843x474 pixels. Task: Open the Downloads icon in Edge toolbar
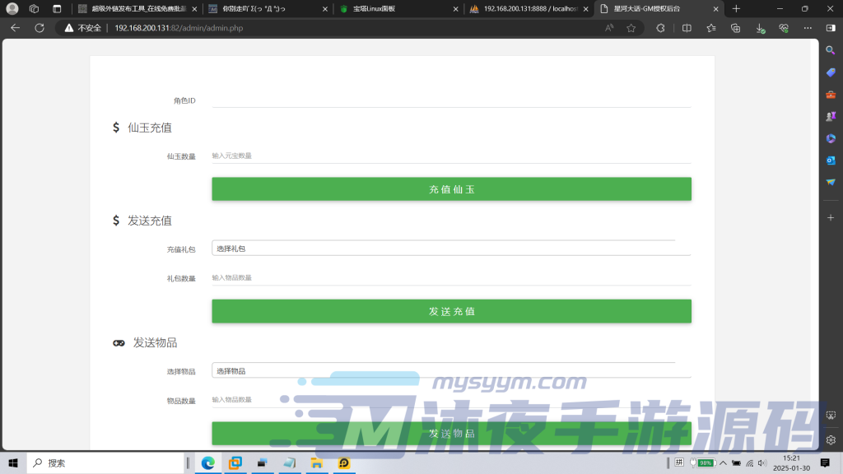(758, 27)
